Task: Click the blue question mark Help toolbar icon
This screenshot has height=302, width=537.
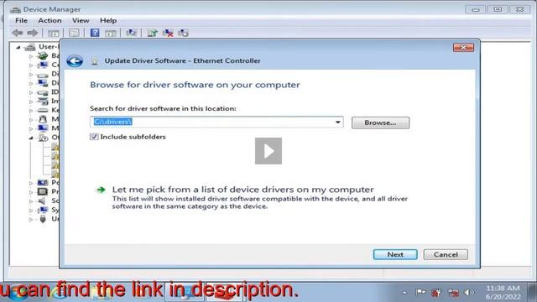Action: [x=95, y=33]
